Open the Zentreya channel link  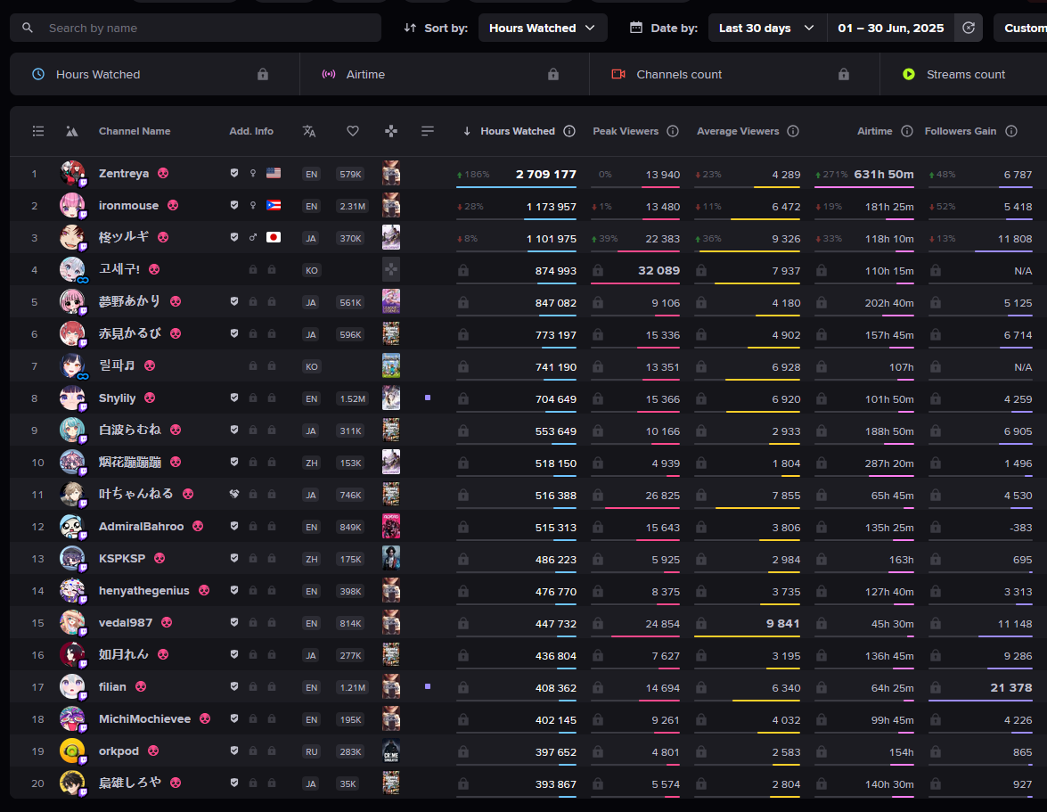(124, 174)
